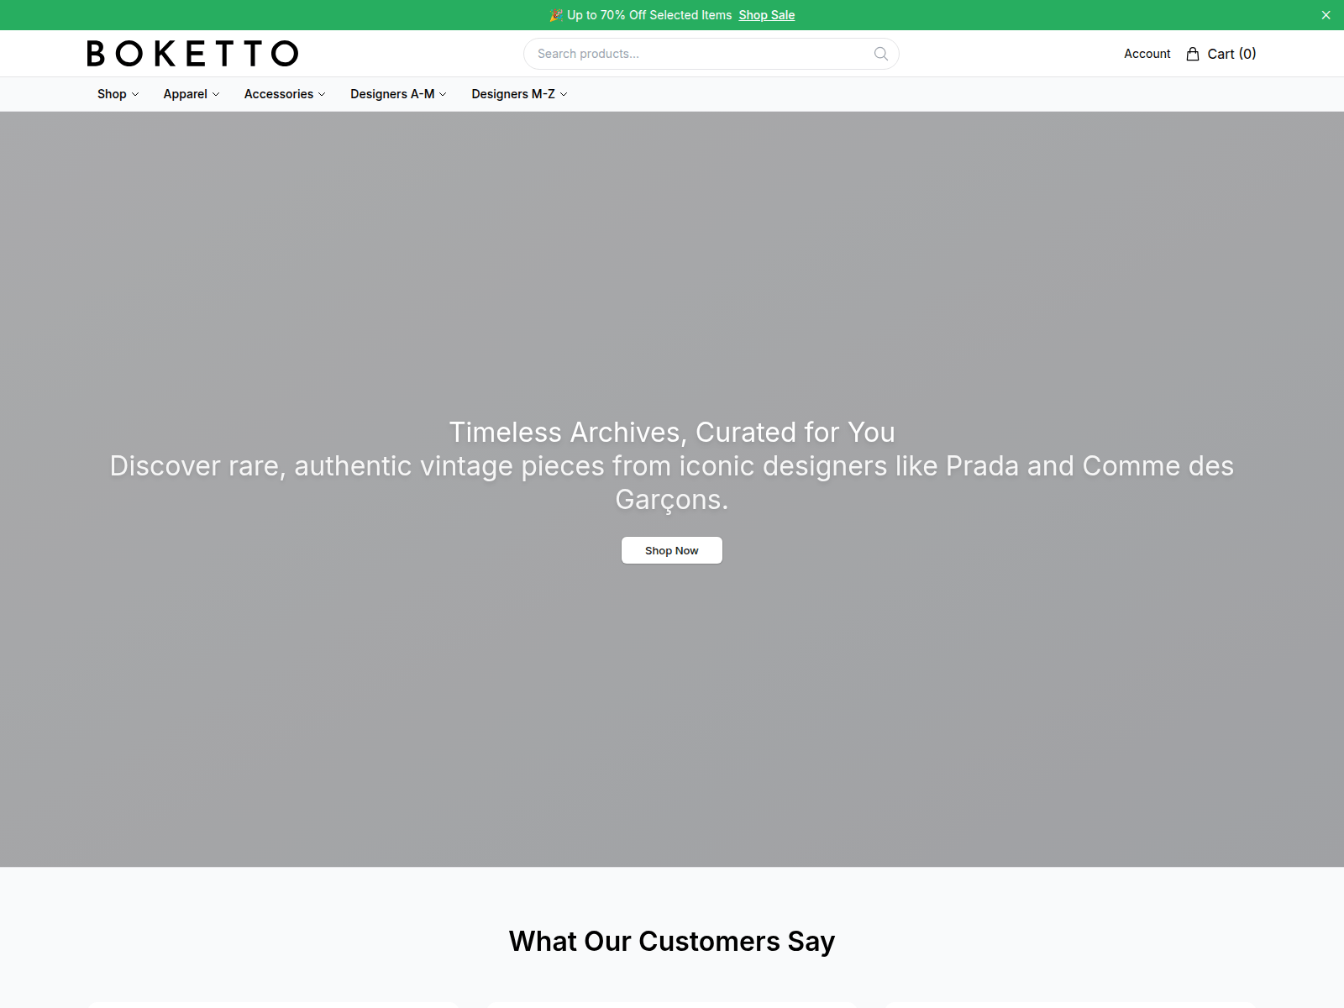Viewport: 1344px width, 1008px height.
Task: Follow the Shop Sale link
Action: (x=766, y=15)
